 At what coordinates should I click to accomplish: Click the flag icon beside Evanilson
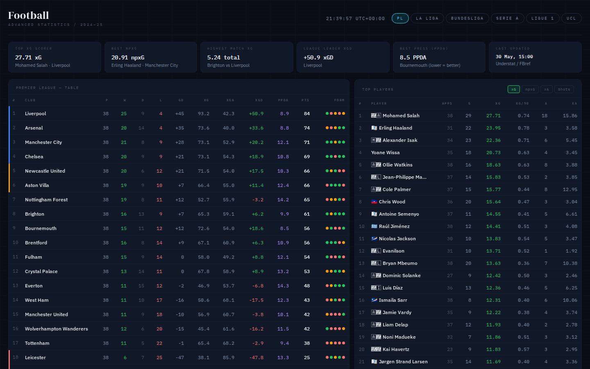coord(376,251)
